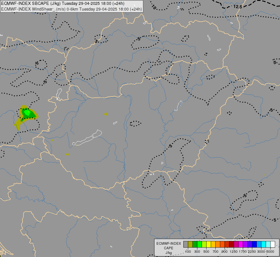Screen dimensions: 280x257
Task: Pick the dark green swatch right of tick 100
Action: point(195,244)
